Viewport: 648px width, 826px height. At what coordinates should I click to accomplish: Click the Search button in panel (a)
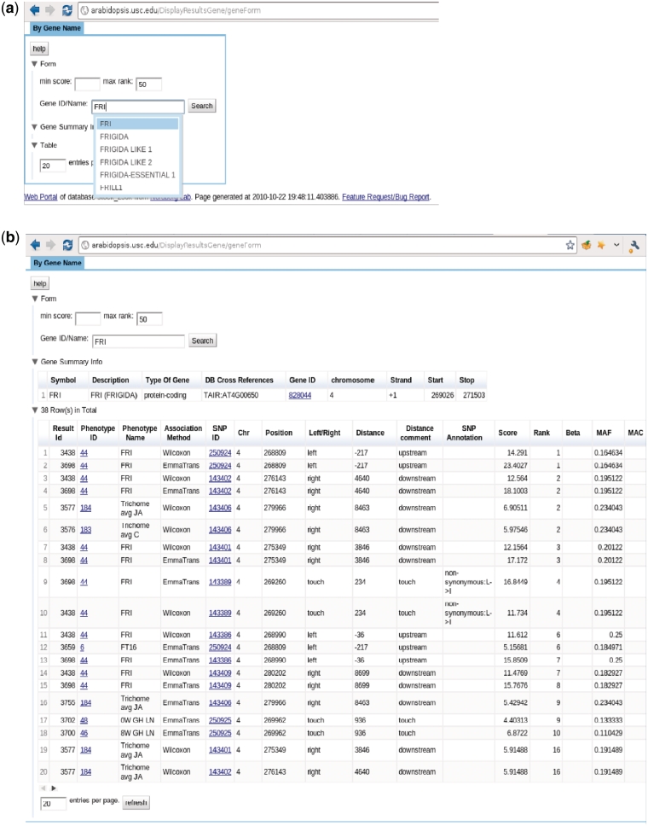[x=201, y=106]
